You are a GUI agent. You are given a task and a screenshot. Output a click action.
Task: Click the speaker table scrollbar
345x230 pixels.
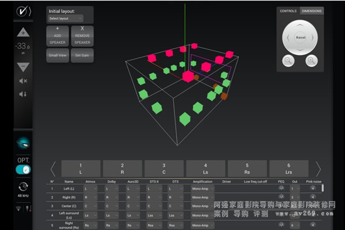[323, 188]
